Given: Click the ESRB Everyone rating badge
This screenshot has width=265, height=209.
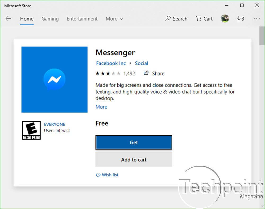Looking at the screenshot, I should (32, 130).
